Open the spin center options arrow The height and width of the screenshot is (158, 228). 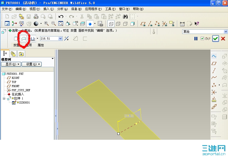pos(95,24)
